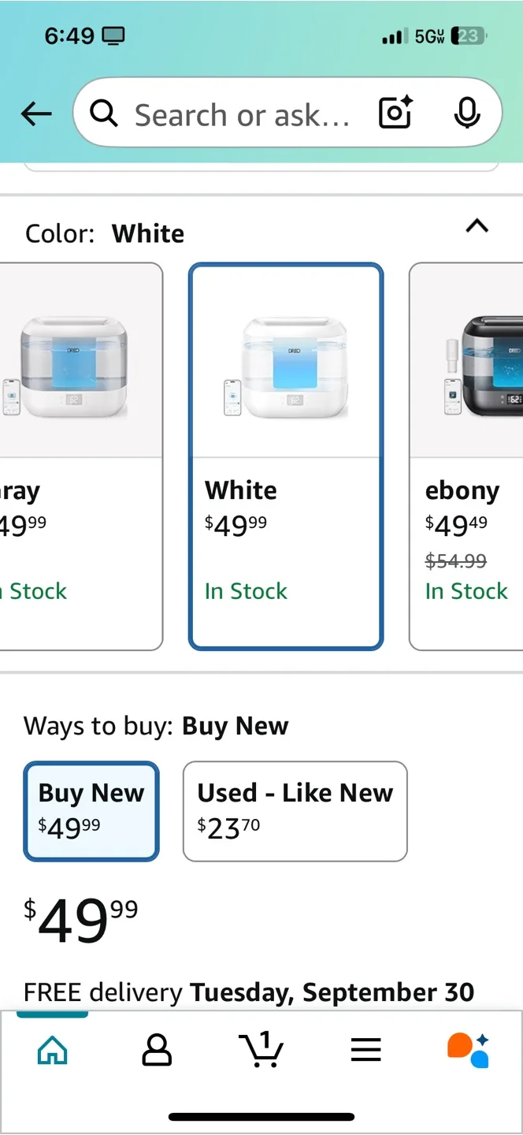The height and width of the screenshot is (1135, 523).
Task: Tap the search or ask field
Action: click(x=242, y=115)
